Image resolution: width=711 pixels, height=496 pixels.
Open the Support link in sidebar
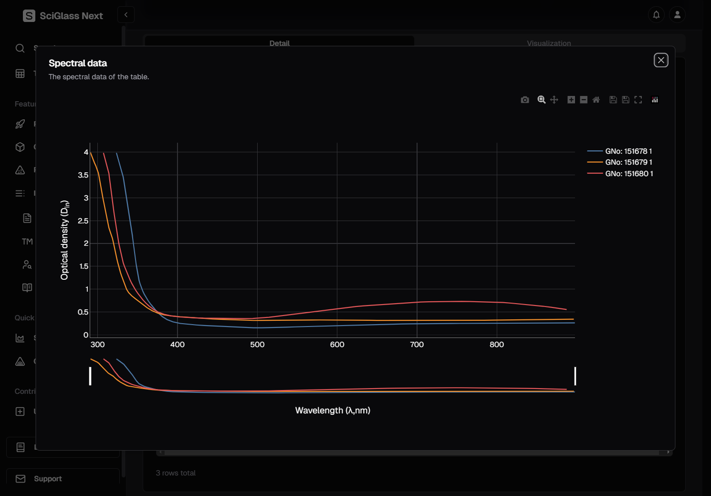click(48, 479)
